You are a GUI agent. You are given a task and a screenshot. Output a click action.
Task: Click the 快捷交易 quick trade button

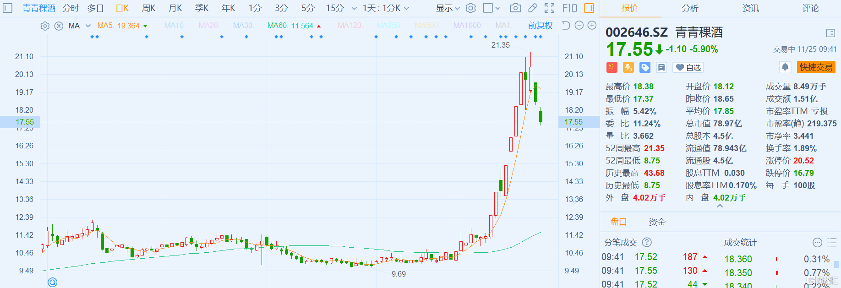coord(816,67)
